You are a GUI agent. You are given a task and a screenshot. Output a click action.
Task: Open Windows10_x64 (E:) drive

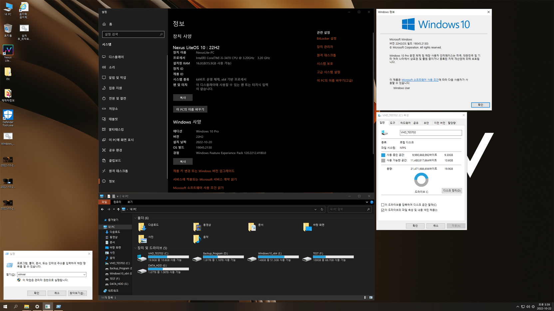pos(273,257)
